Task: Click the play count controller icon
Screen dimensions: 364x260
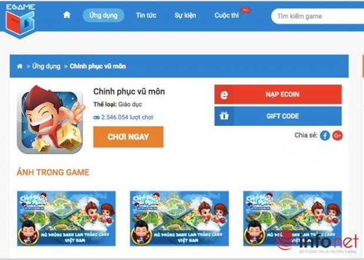Action: (x=96, y=118)
